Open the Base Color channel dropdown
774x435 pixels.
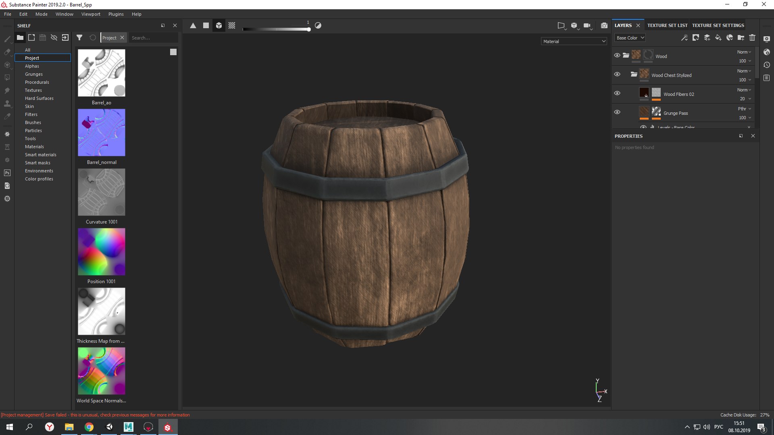tap(630, 37)
